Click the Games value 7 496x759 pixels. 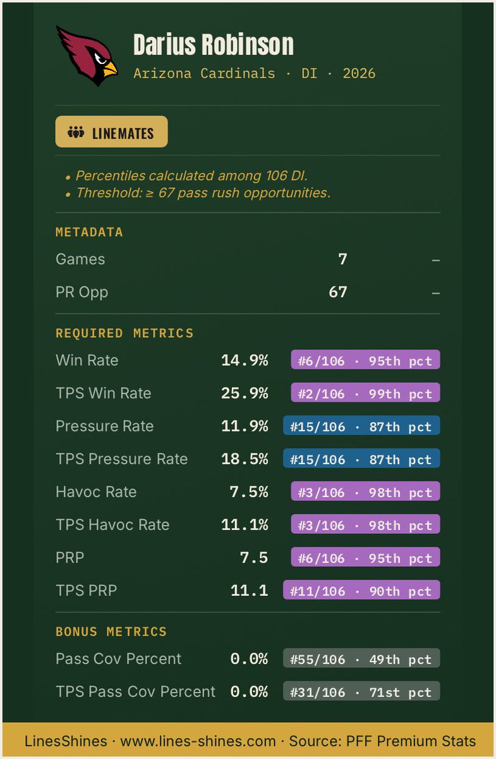coord(342,259)
